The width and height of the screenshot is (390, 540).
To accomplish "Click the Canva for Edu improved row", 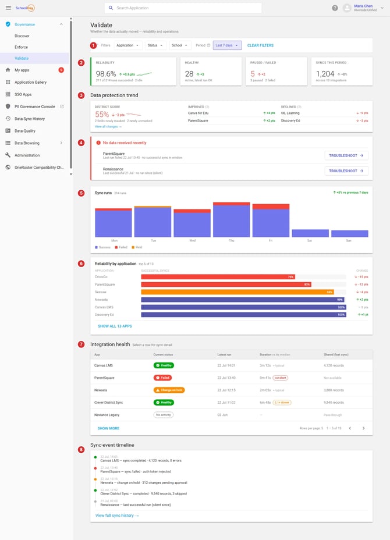I will pos(231,113).
